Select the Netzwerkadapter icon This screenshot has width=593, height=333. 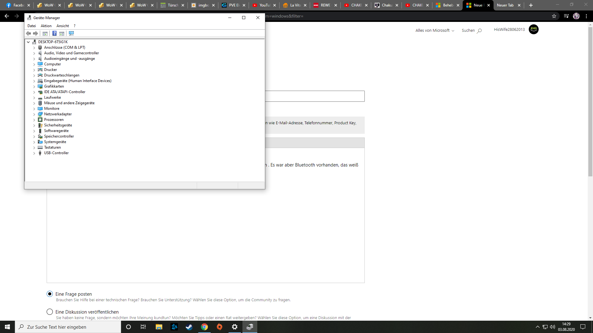point(40,114)
